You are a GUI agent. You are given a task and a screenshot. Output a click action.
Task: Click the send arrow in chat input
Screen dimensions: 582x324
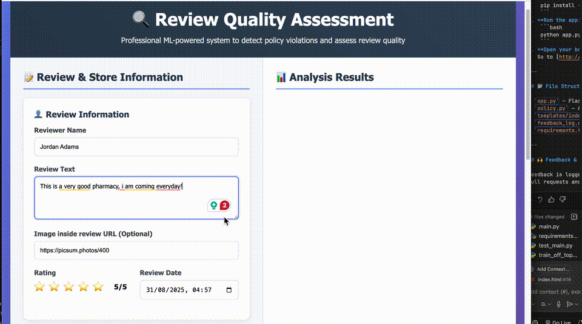569,304
